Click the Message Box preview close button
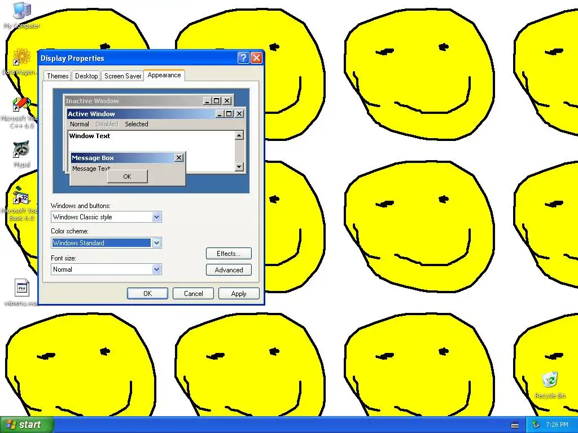The width and height of the screenshot is (578, 433). tap(179, 158)
